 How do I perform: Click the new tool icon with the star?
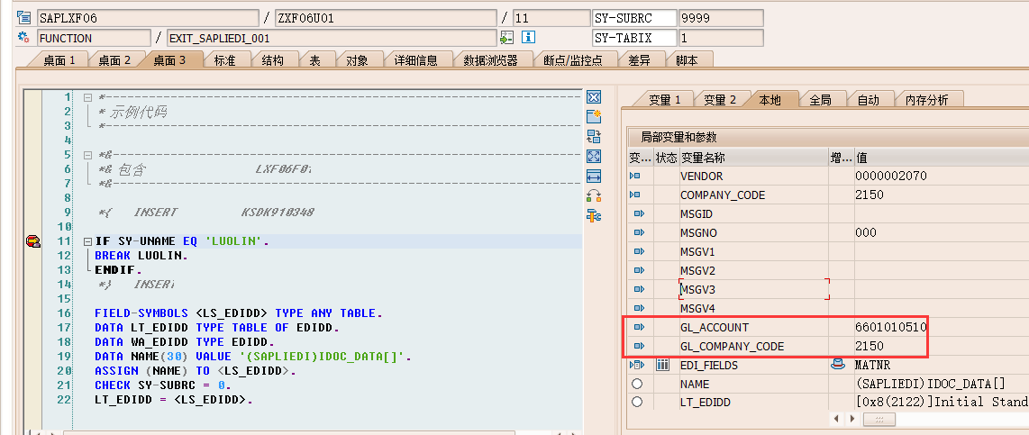click(x=594, y=117)
